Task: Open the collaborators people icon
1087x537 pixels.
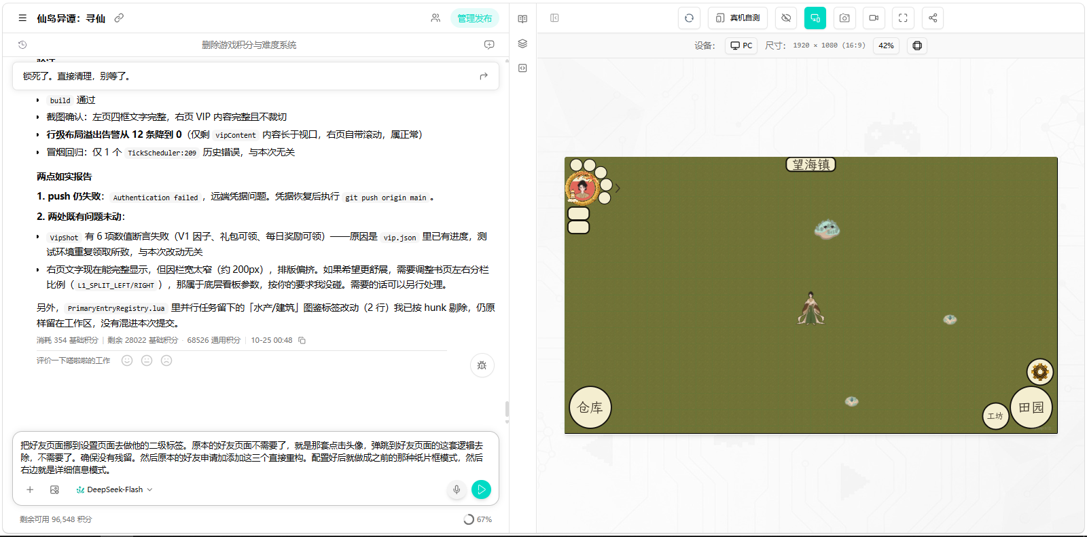Action: (435, 18)
